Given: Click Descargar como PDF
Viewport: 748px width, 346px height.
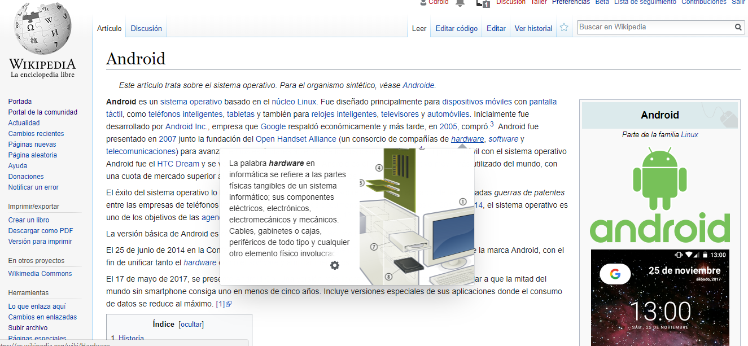Looking at the screenshot, I should coord(41,231).
